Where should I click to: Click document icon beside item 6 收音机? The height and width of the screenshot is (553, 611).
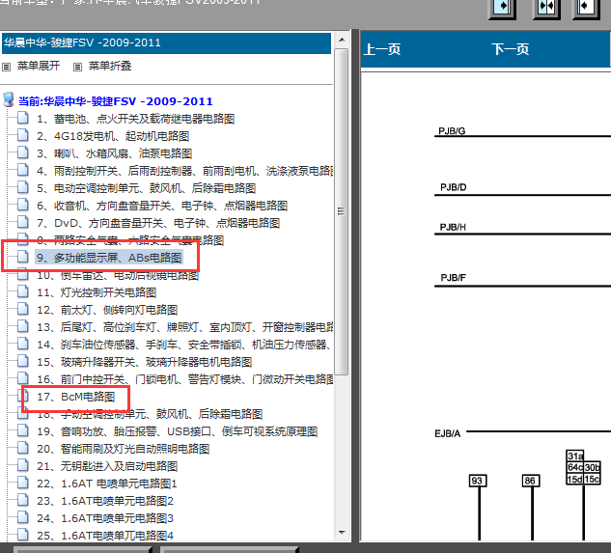23,205
